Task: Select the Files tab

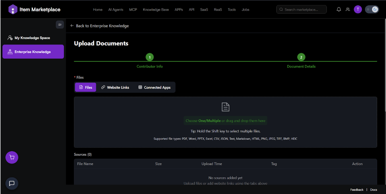Action: point(85,87)
